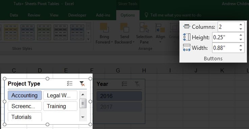Open the Selection Pane

144,34
